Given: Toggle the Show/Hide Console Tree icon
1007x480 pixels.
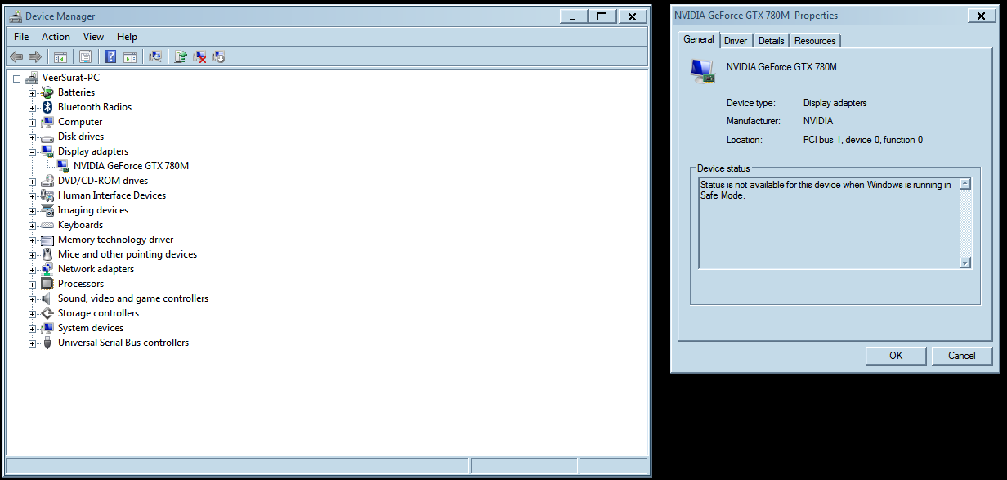Looking at the screenshot, I should (x=60, y=56).
